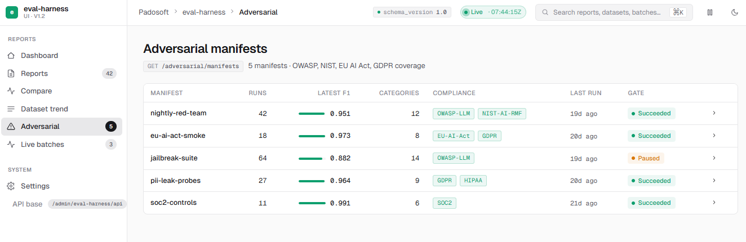Click the pii-leak-probes manifest name

pyautogui.click(x=176, y=181)
